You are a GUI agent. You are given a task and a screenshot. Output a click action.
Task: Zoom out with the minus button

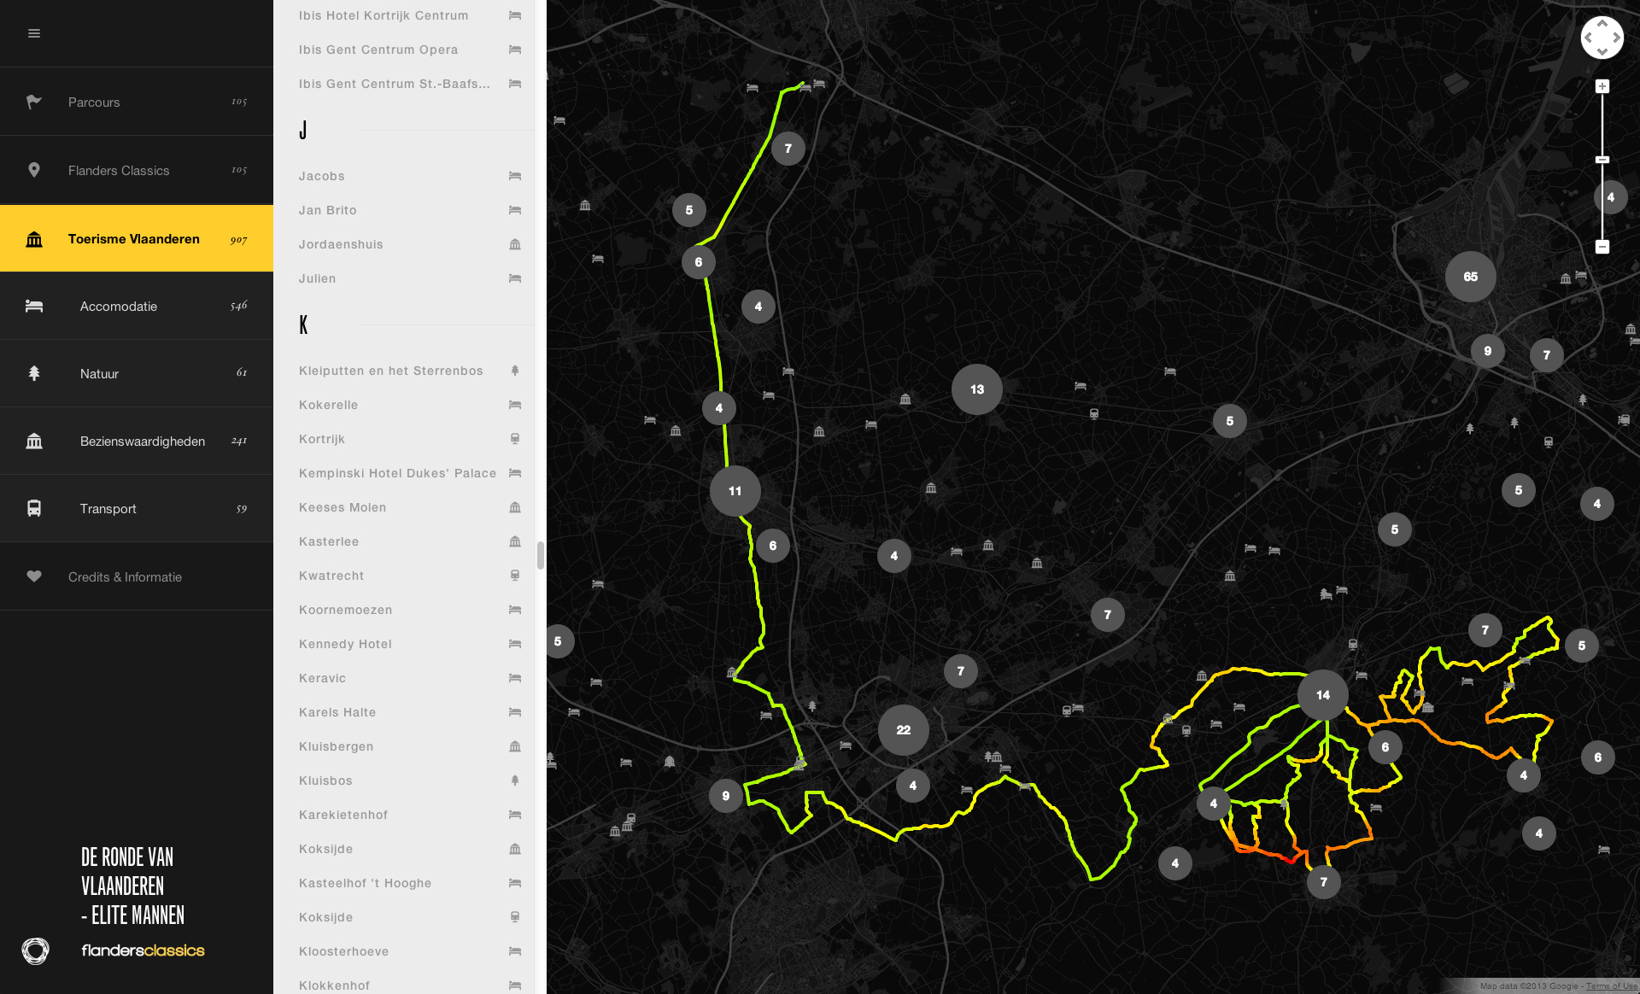point(1602,247)
